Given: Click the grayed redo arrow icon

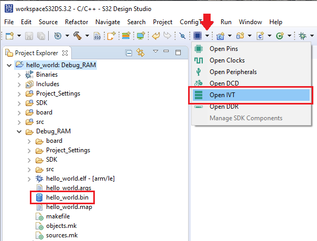Looking at the screenshot, I should coord(167,36).
